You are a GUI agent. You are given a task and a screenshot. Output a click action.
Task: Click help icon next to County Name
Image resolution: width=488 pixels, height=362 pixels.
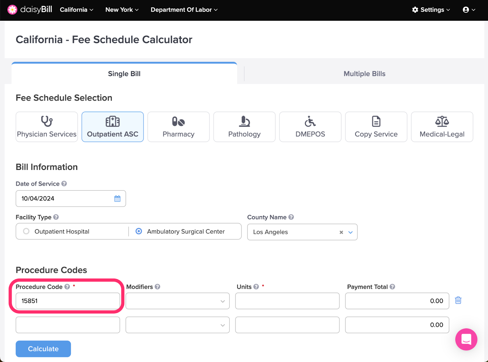[291, 217]
